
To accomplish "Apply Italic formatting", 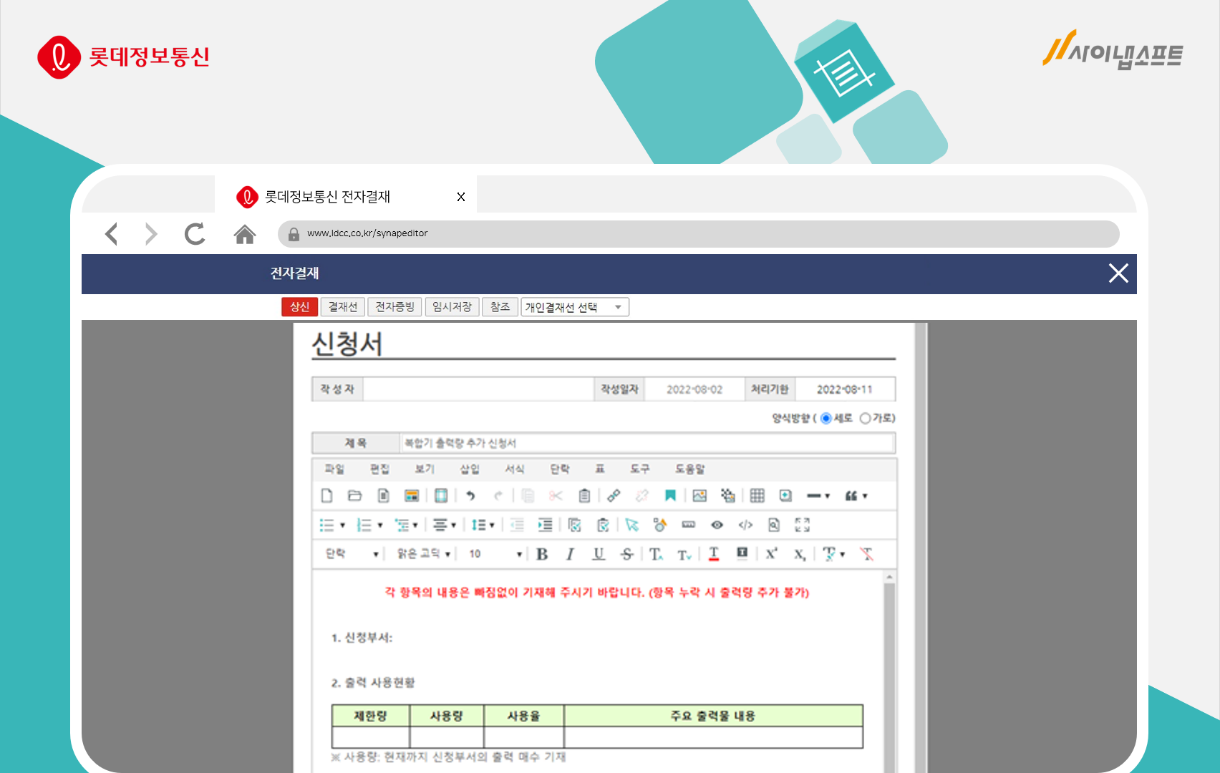I will (x=570, y=553).
